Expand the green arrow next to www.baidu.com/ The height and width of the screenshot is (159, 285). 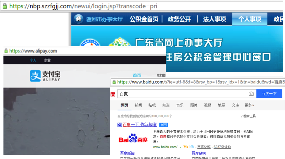[x=180, y=147]
